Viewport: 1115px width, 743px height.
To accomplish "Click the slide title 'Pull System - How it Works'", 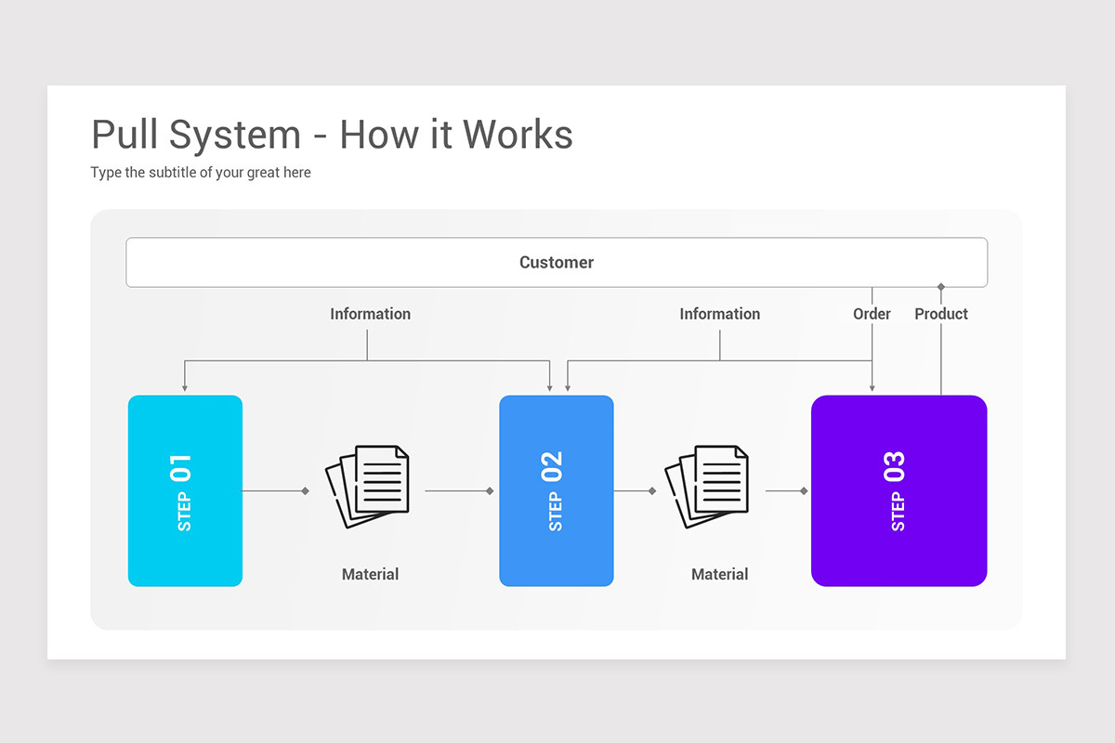I will pyautogui.click(x=332, y=135).
